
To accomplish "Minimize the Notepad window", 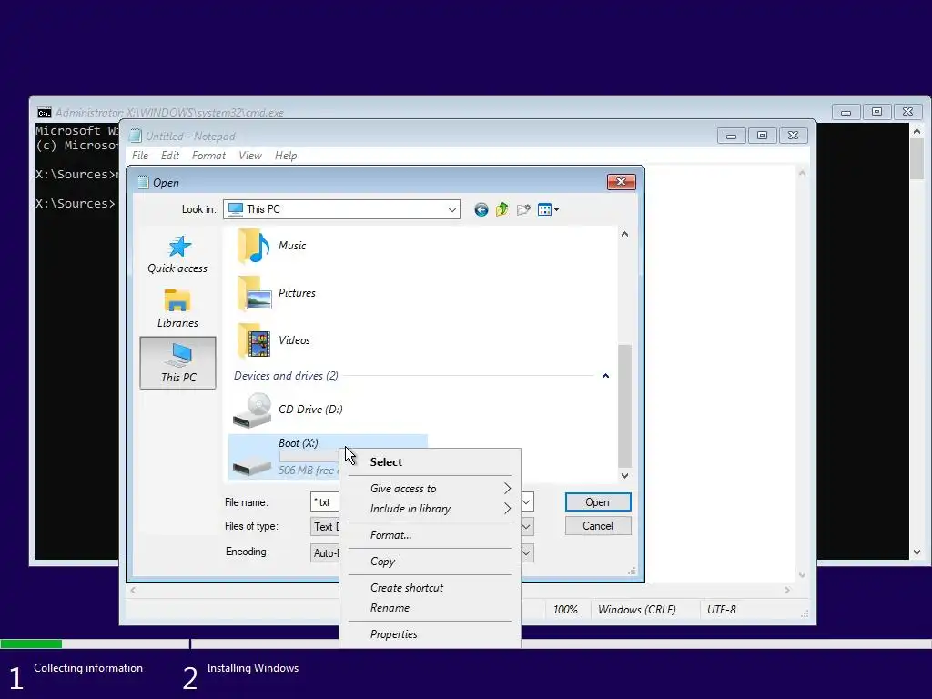I will coord(731,136).
